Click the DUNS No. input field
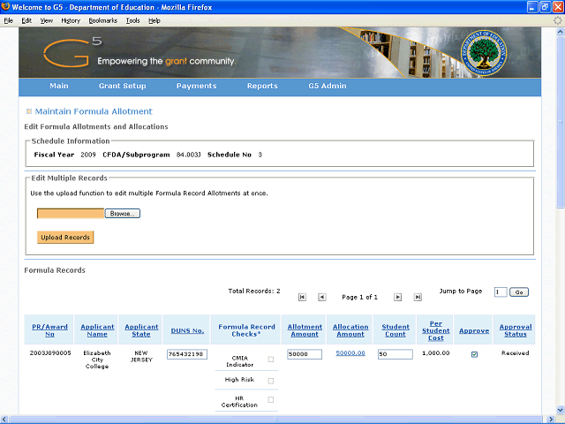 click(185, 354)
